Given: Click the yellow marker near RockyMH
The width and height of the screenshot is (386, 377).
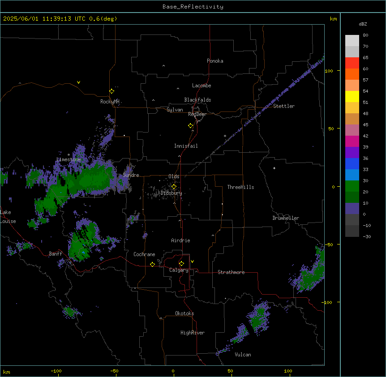Looking at the screenshot, I should click(112, 91).
